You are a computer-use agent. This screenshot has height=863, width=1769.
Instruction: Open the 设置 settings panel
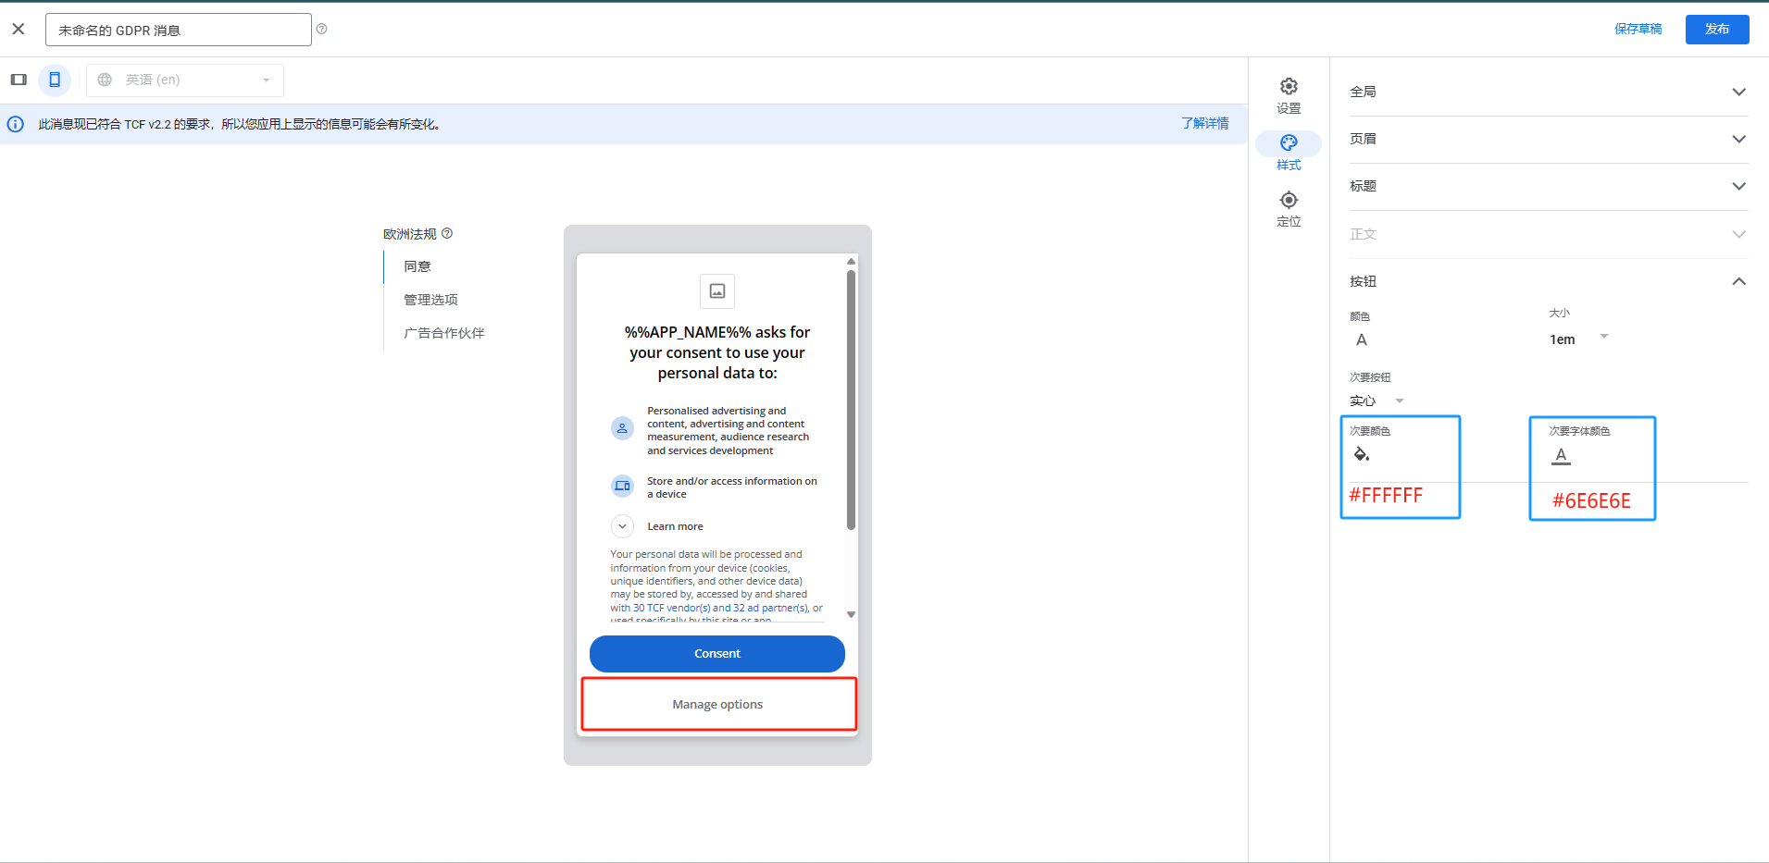coord(1288,95)
